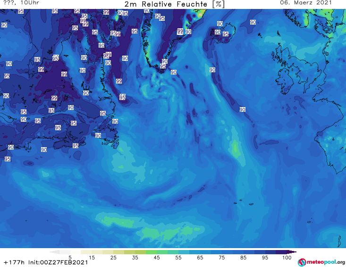The height and width of the screenshot is (267, 346).
Task: Click the Iceland outline on the map
Action: (x=223, y=33)
